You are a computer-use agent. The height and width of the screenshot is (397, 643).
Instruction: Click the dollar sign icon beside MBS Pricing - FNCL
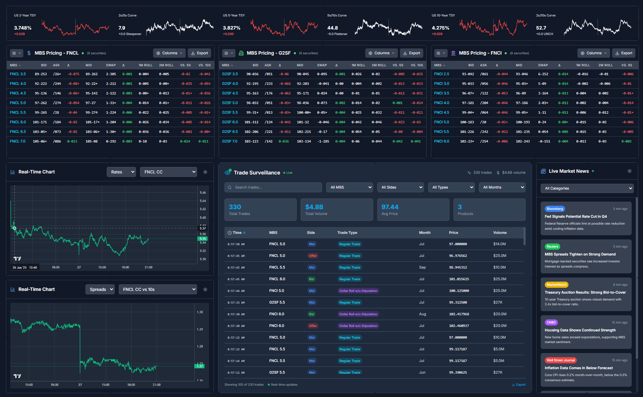[29, 53]
